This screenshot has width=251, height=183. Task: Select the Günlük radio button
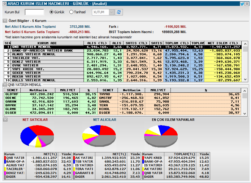(x=51, y=12)
